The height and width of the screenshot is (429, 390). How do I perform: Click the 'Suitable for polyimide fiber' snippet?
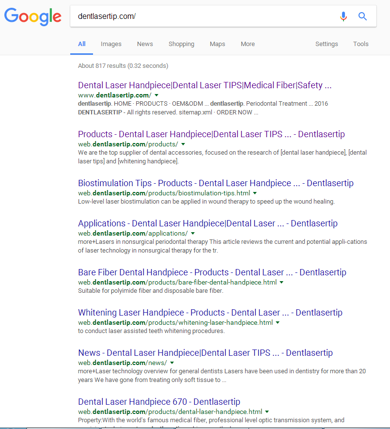tap(151, 291)
